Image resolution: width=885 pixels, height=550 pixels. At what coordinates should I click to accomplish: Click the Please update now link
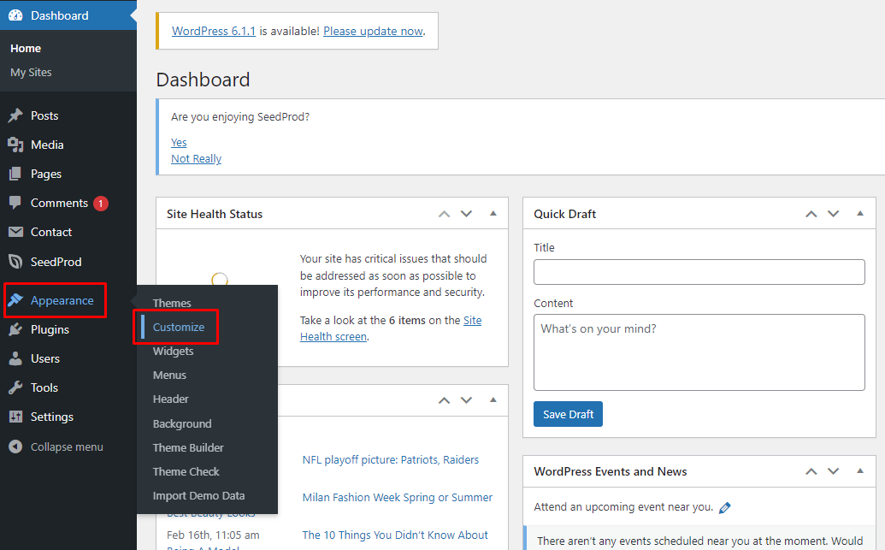[x=373, y=31]
